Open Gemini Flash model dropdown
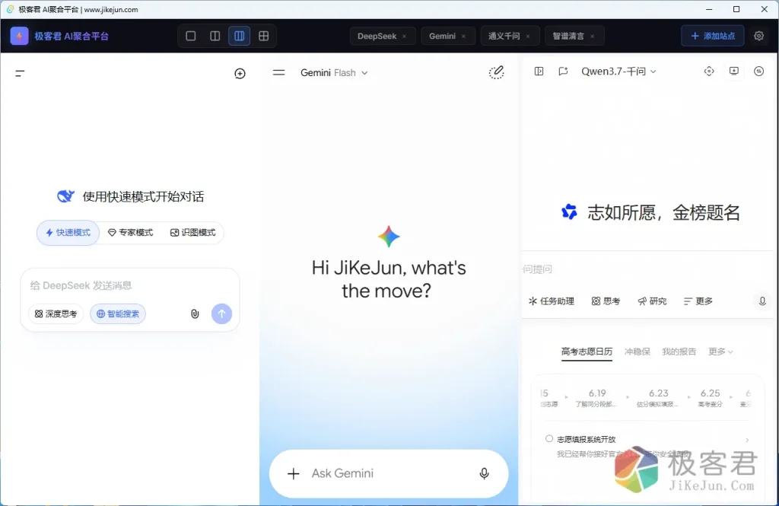 click(x=335, y=72)
